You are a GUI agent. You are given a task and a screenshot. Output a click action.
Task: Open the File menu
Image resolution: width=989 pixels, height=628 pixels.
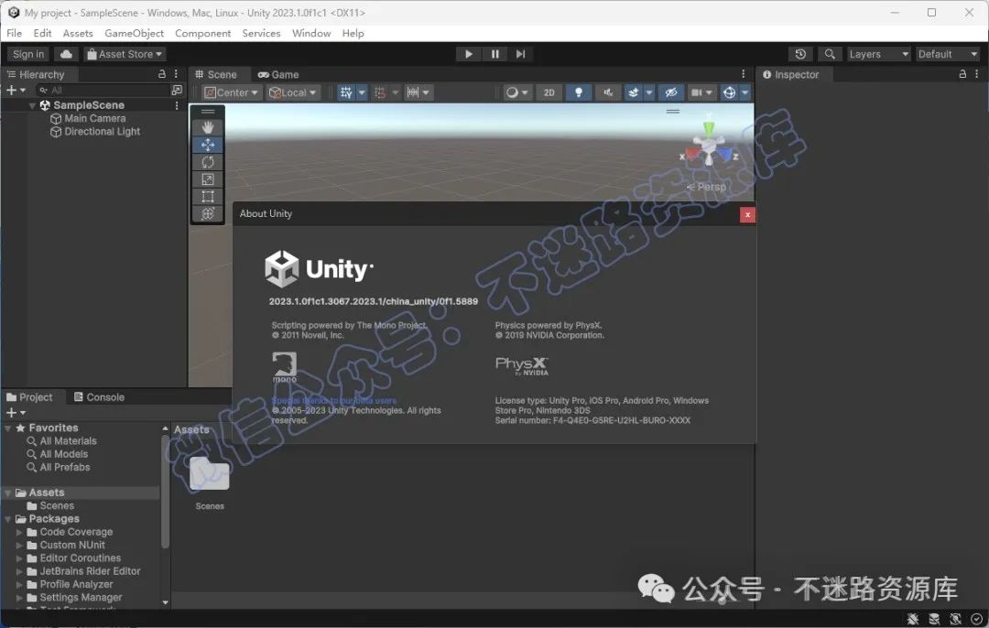coord(14,34)
